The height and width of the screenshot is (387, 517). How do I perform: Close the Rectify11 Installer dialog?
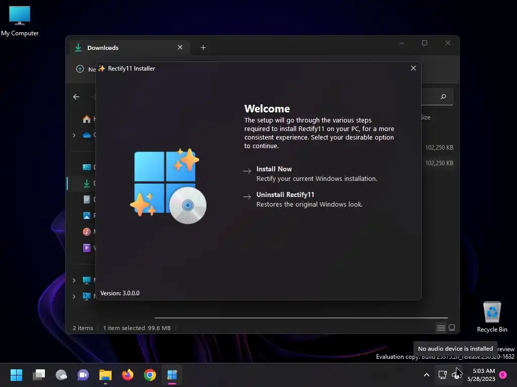click(x=413, y=68)
